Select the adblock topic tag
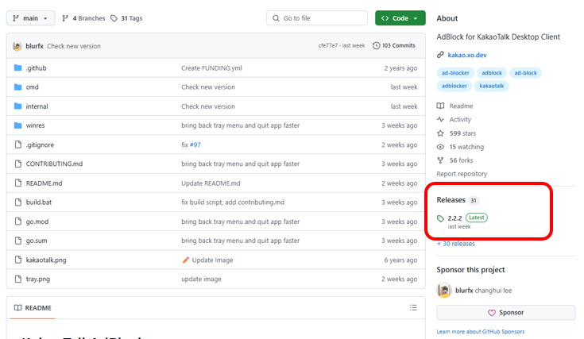Image resolution: width=584 pixels, height=339 pixels. (x=492, y=73)
